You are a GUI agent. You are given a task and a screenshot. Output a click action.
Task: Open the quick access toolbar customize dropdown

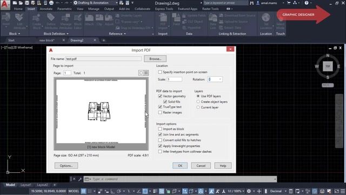(x=132, y=3)
